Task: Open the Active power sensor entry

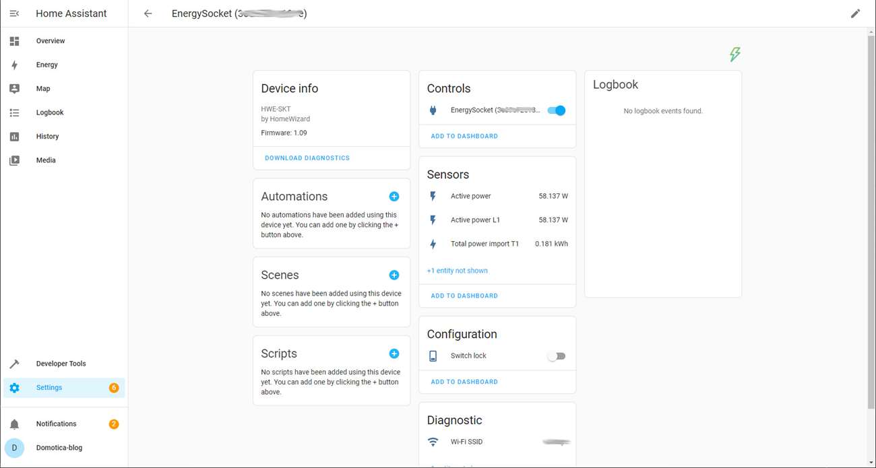Action: click(471, 196)
